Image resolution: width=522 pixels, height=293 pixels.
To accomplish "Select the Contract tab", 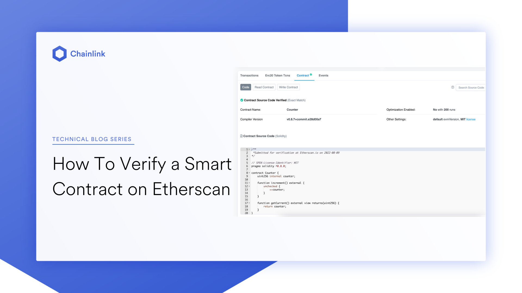I will 303,75.
